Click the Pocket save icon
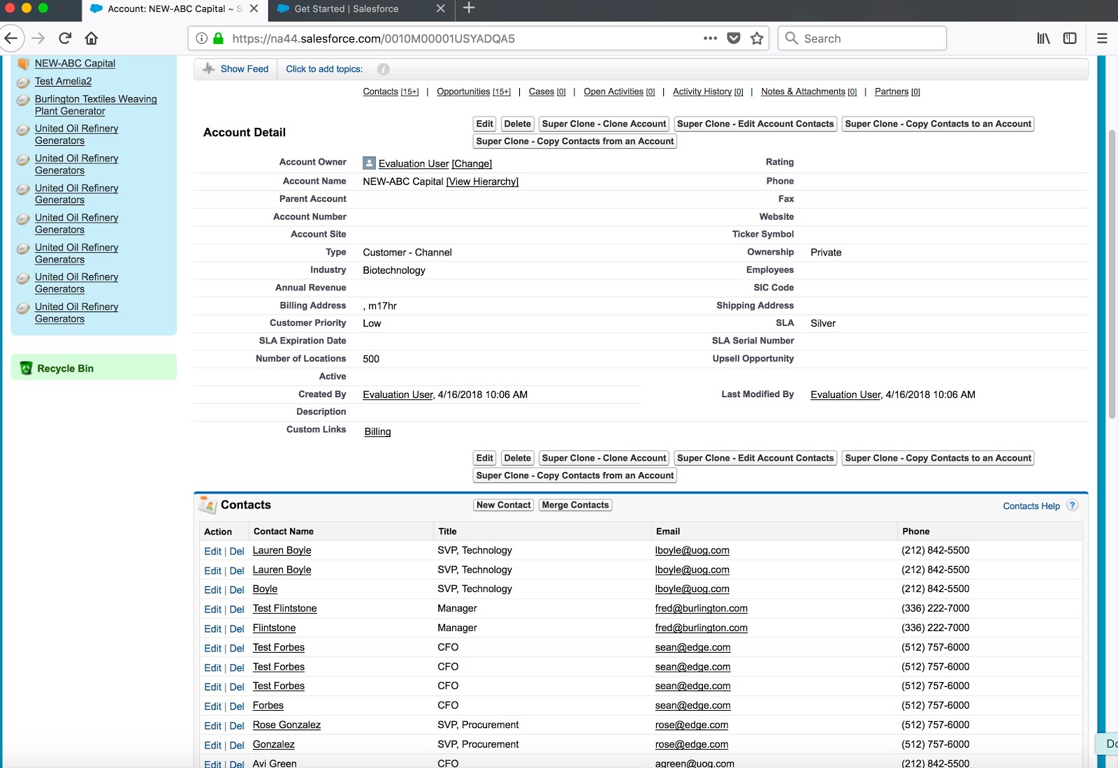The image size is (1118, 768). pos(734,38)
